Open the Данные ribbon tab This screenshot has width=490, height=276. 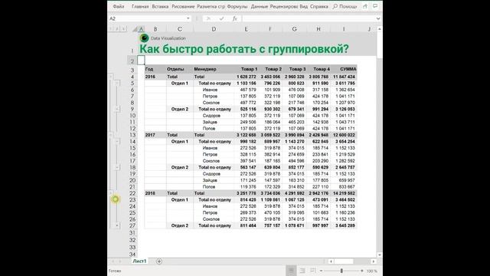[x=259, y=6]
